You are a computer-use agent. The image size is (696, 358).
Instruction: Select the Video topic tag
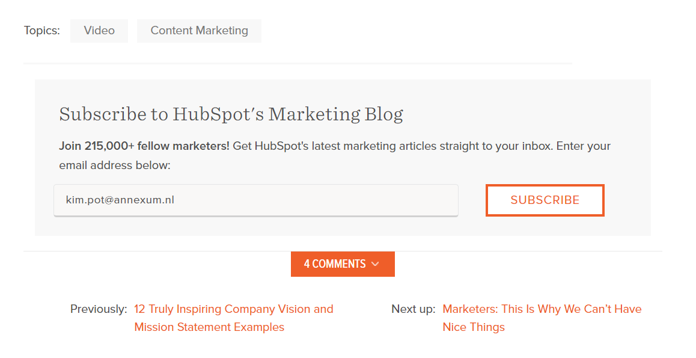[x=99, y=31]
